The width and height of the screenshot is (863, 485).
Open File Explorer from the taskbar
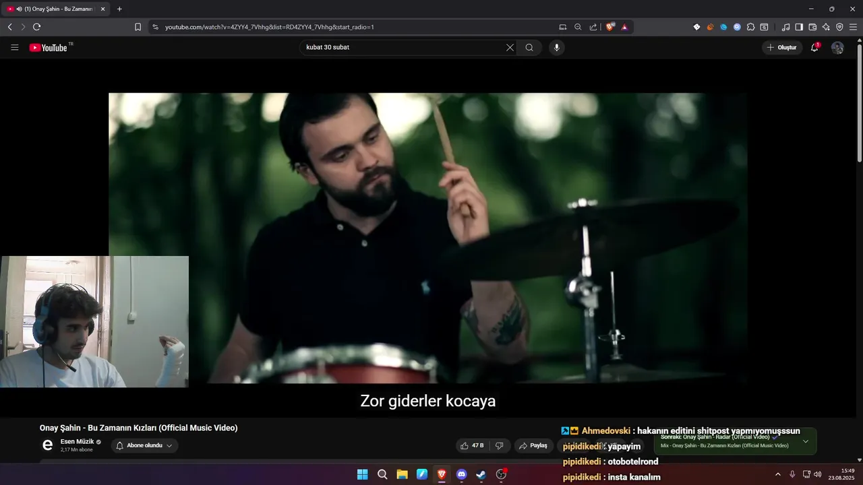402,474
